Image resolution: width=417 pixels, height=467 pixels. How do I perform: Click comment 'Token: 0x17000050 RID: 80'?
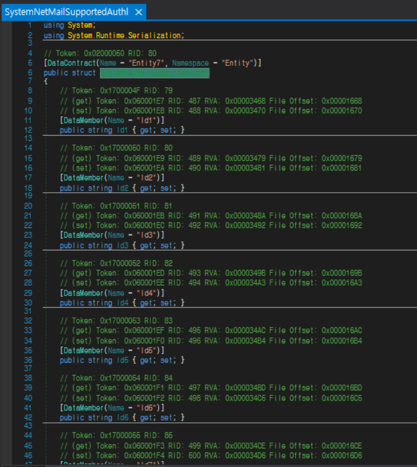coord(116,148)
